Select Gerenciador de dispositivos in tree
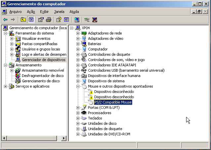The height and width of the screenshot is (150, 211). (x=43, y=60)
